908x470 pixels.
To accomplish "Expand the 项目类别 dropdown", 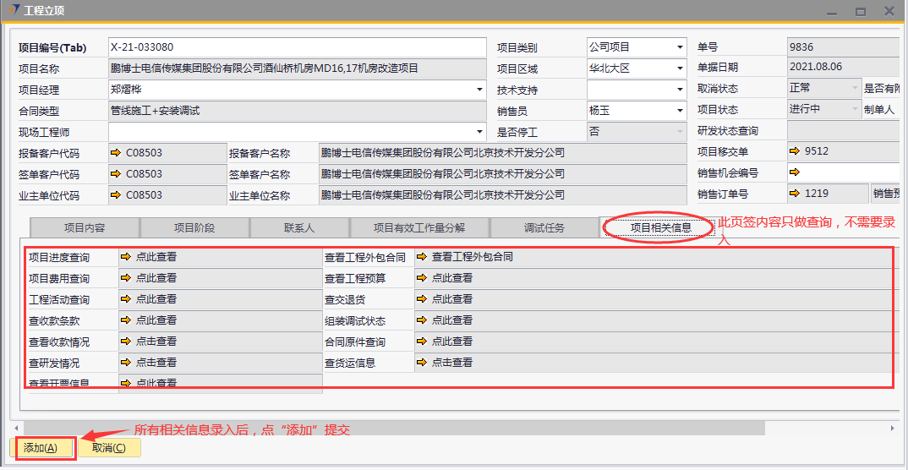I will point(680,47).
